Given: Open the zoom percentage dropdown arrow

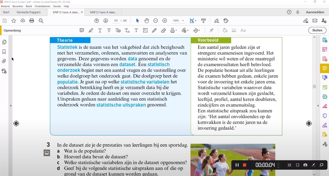Looking at the screenshot, I should [x=183, y=21].
